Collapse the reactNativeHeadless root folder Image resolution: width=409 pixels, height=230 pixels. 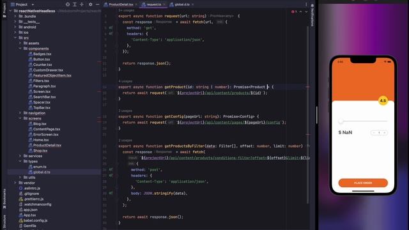10,11
